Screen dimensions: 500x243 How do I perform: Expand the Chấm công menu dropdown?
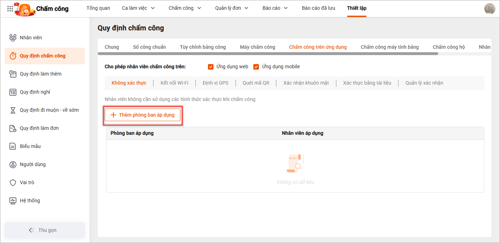(x=199, y=8)
